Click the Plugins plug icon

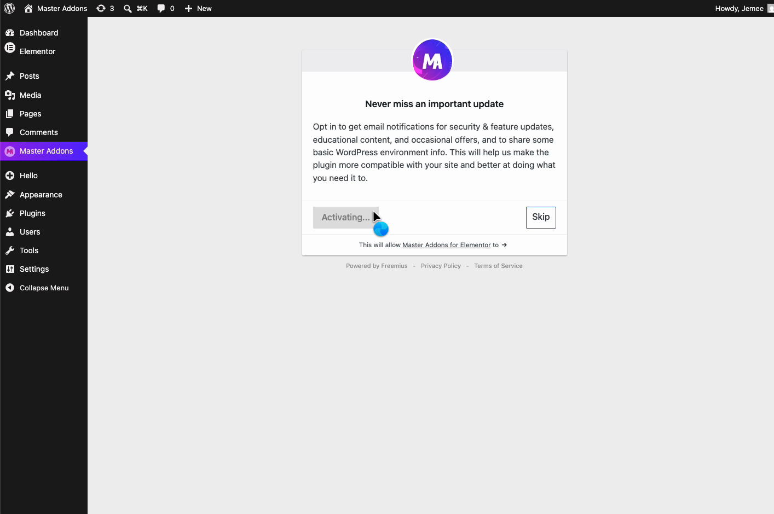coord(10,213)
